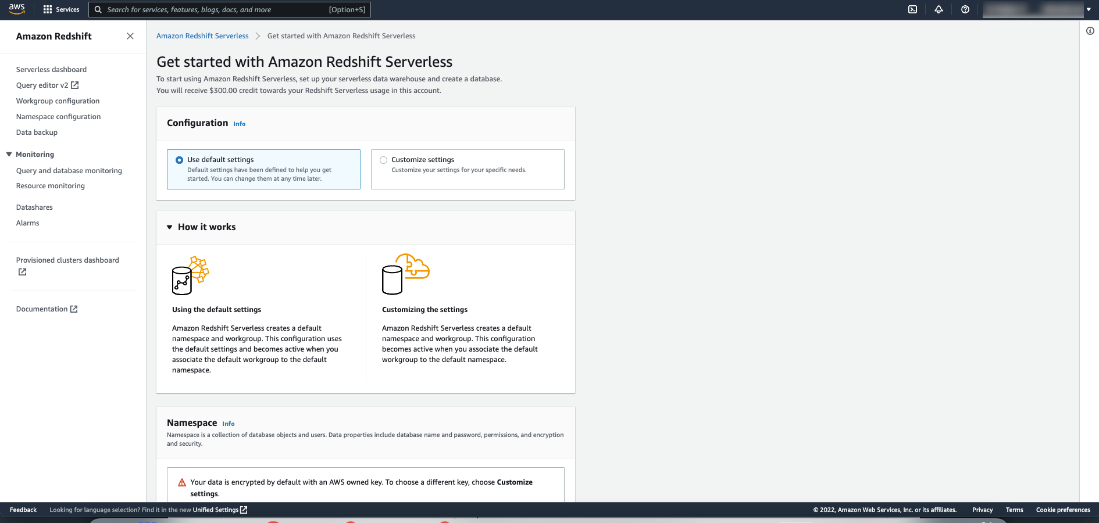Focus the services search field
Screen dimensions: 1099x523
click(230, 9)
